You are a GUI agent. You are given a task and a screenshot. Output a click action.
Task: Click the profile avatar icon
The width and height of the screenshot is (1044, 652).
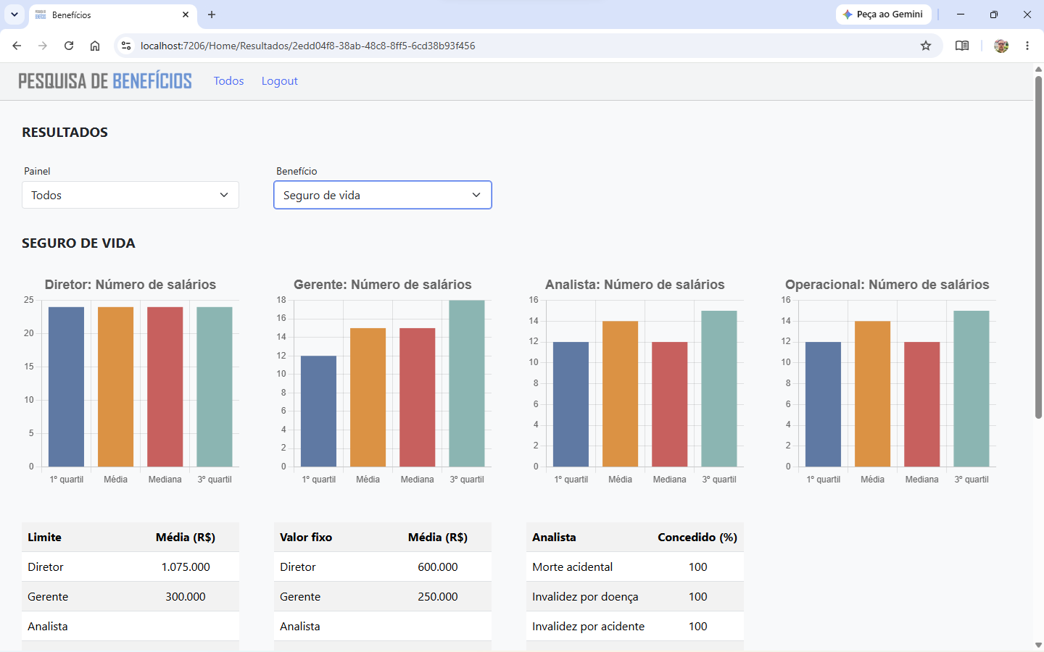pyautogui.click(x=1001, y=46)
